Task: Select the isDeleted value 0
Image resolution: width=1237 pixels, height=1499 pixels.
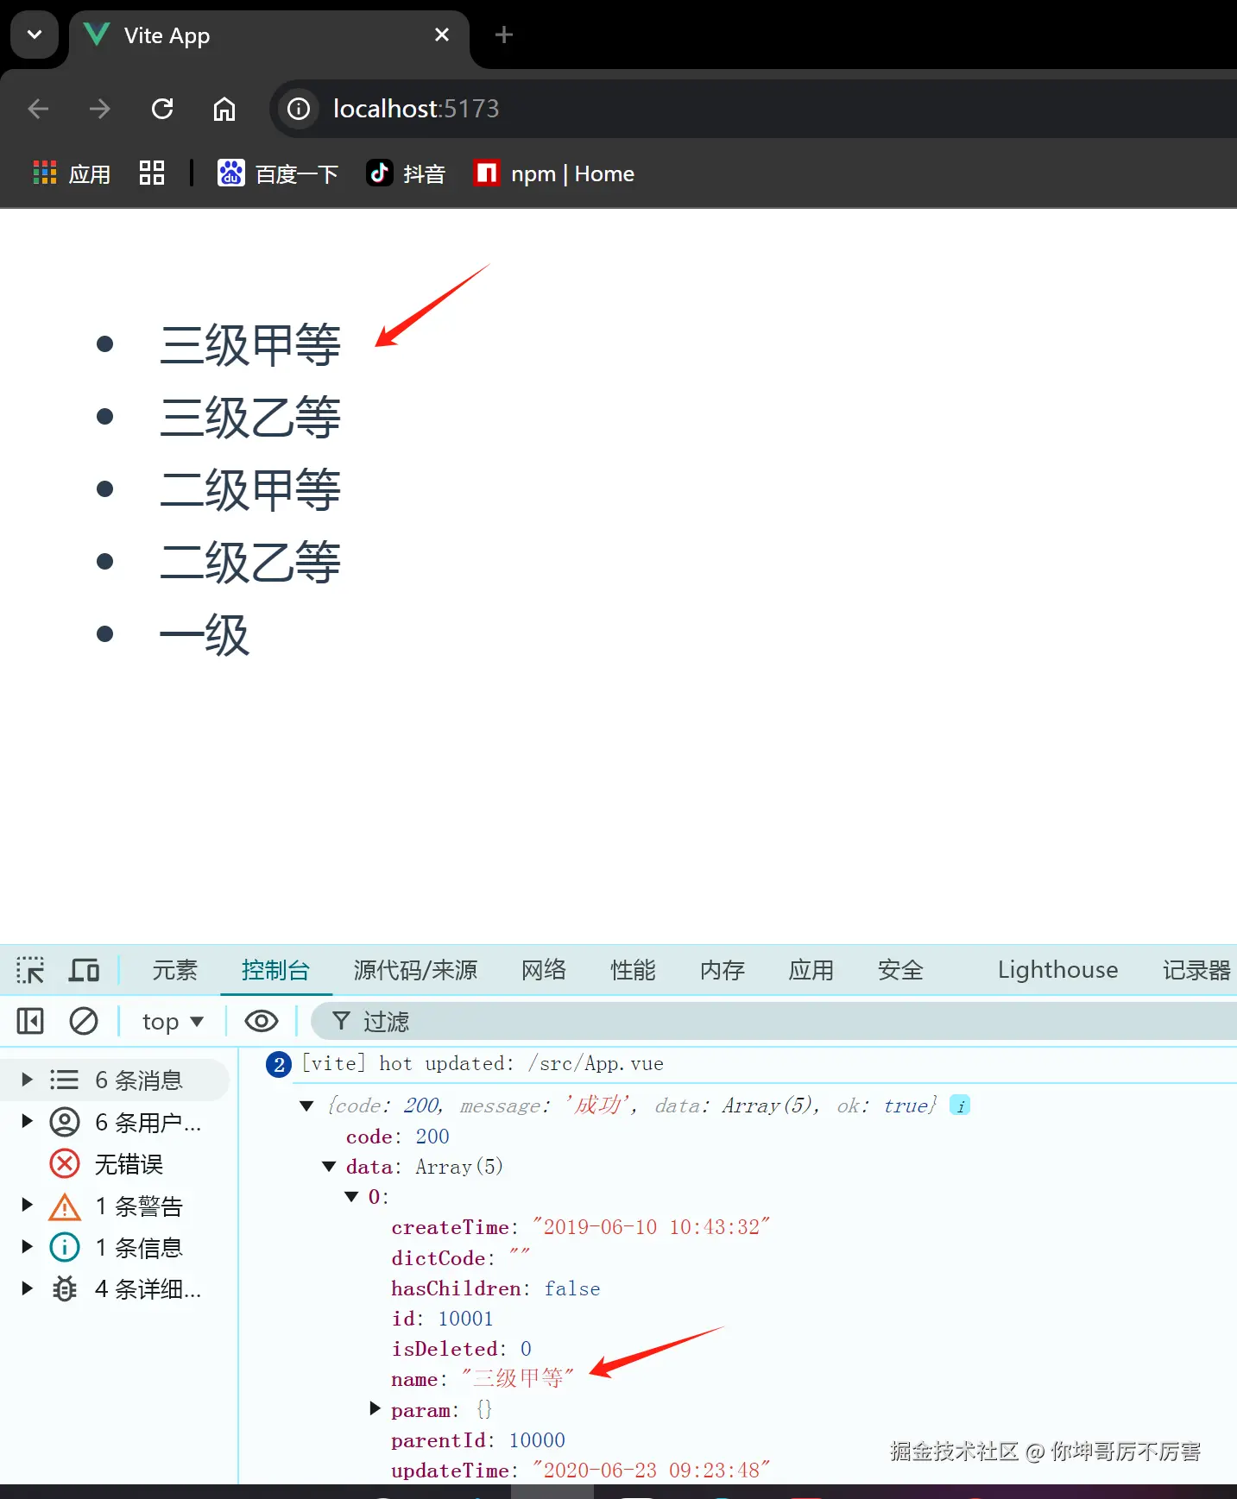Action: coord(526,1349)
